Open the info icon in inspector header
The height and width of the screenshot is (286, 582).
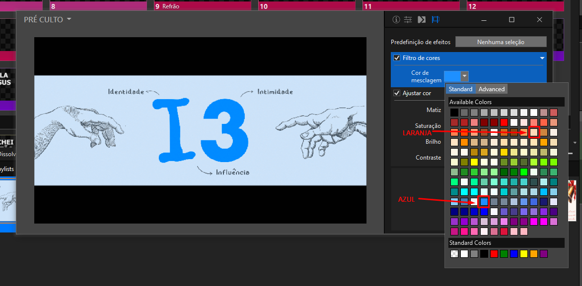pos(396,20)
